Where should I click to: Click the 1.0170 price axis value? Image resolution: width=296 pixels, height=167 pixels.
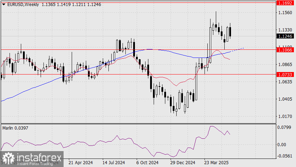coord(285,117)
